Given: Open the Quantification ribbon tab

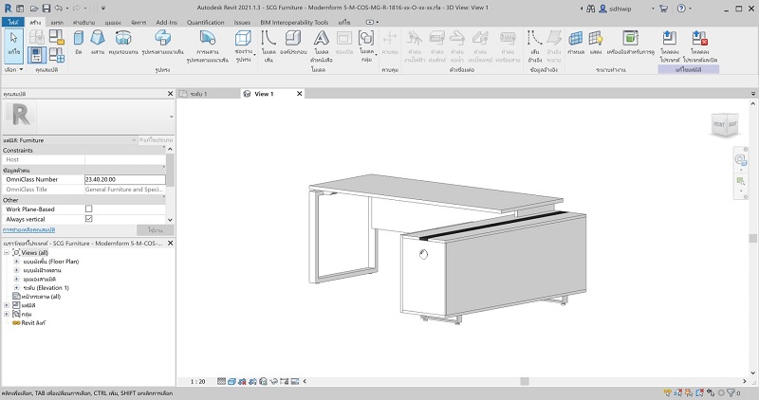Looking at the screenshot, I should click(207, 20).
